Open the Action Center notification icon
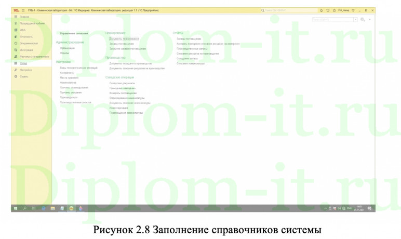Image resolution: width=401 pixels, height=239 pixels. click(369, 208)
